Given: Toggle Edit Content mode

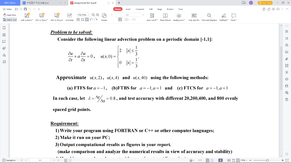Looking at the screenshot, I should (27, 16).
